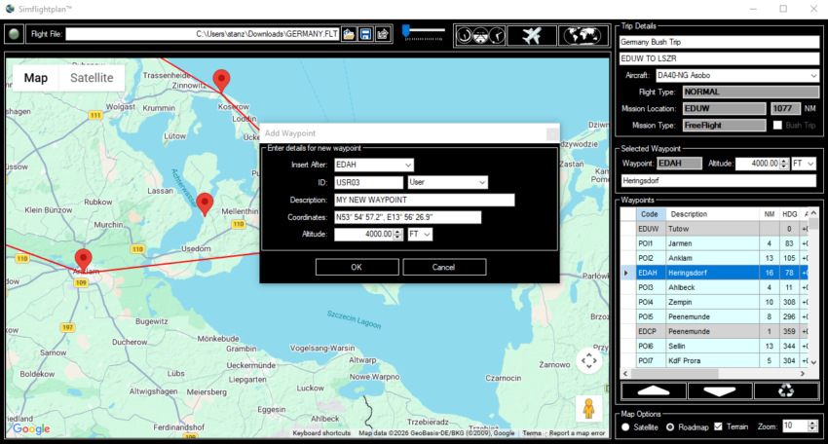Move selected waypoint up with the arrow button
This screenshot has width=828, height=444.
coord(653,391)
